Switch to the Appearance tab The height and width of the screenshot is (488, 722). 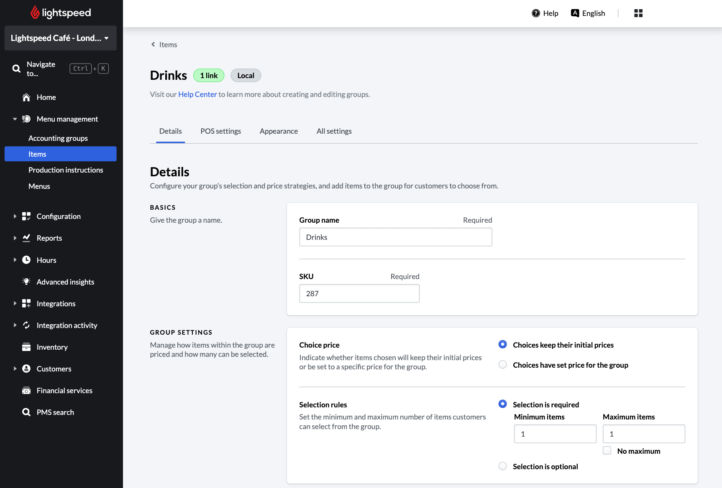coord(279,131)
